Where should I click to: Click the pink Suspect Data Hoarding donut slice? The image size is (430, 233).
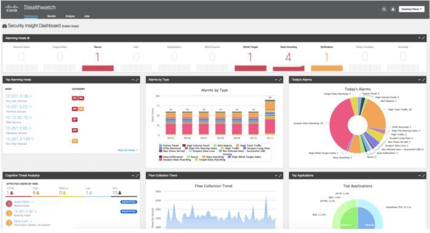(340, 123)
